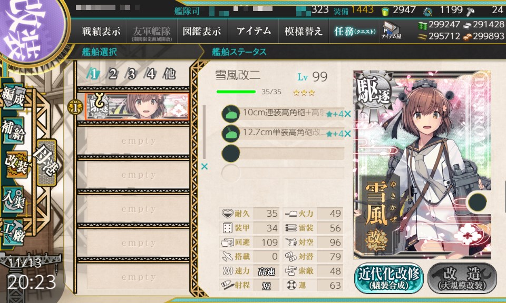
Task: Open the 編成 (fleet composition) sidebar icon
Action: (13, 97)
